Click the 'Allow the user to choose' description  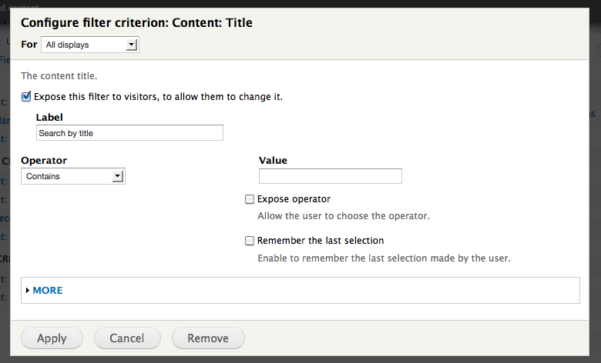[343, 216]
